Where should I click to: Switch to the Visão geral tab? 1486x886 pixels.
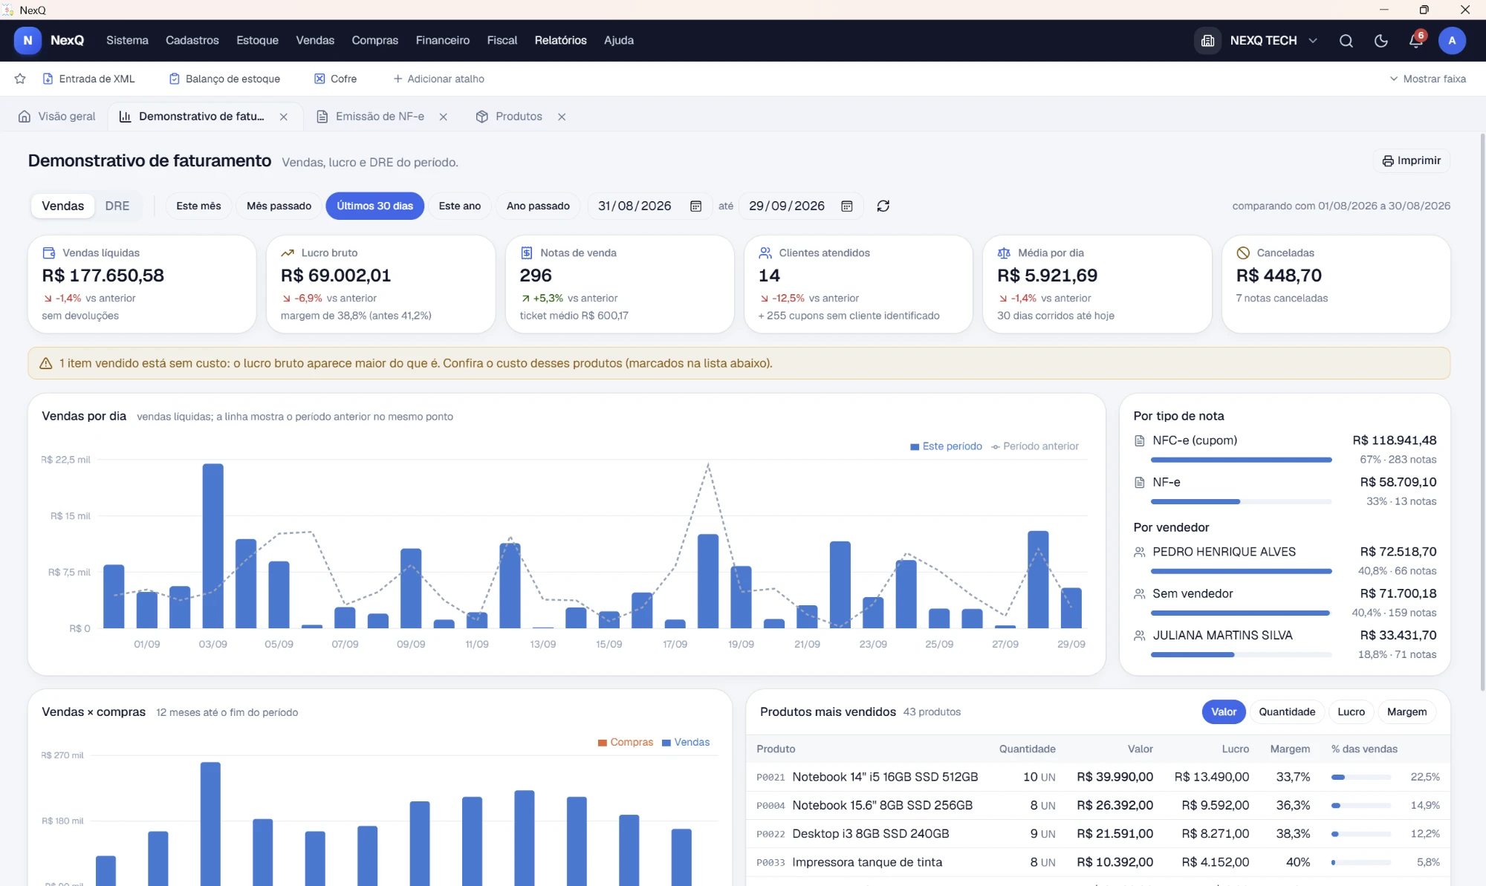tap(57, 117)
